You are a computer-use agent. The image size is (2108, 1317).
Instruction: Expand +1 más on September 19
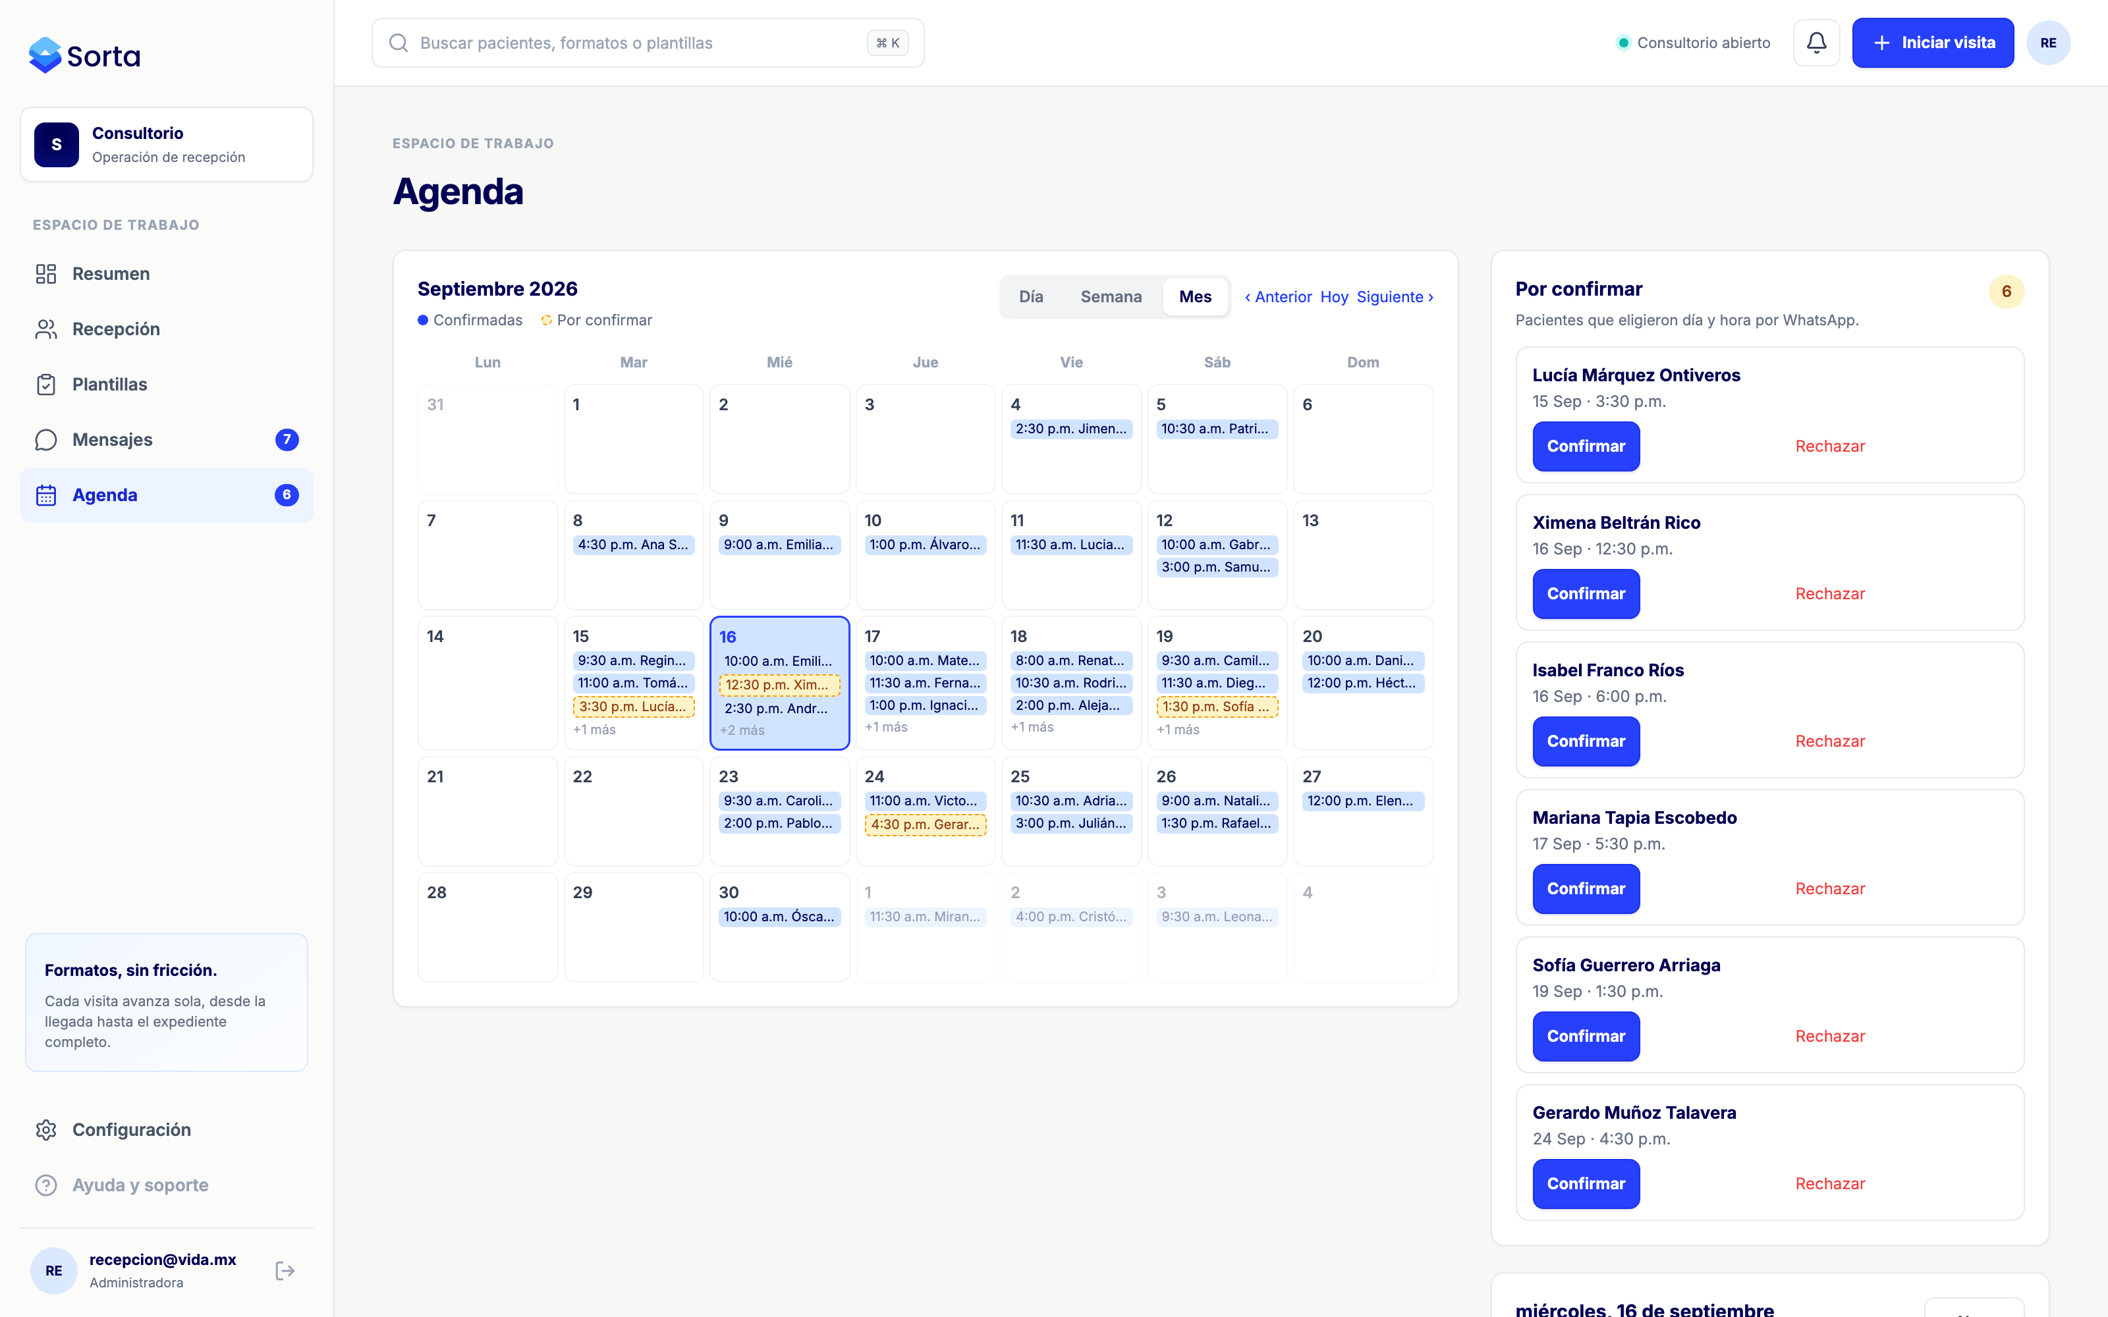[1178, 729]
